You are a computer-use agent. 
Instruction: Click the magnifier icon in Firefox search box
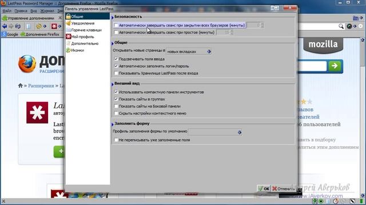click(x=341, y=26)
